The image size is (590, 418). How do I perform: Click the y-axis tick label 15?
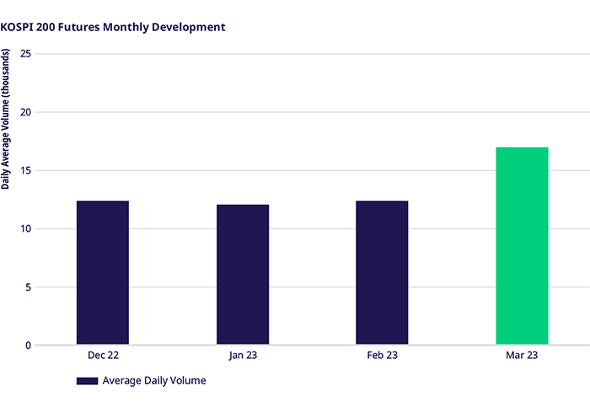pos(25,170)
